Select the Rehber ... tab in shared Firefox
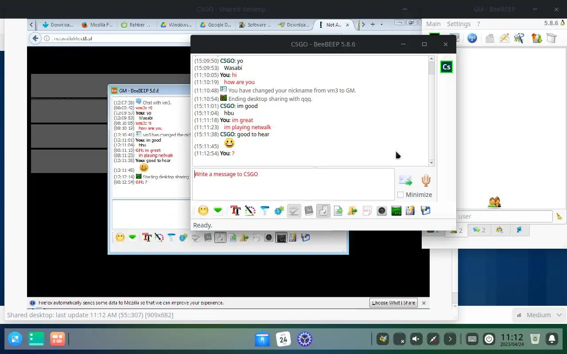This screenshot has height=354, width=567. pos(136,25)
